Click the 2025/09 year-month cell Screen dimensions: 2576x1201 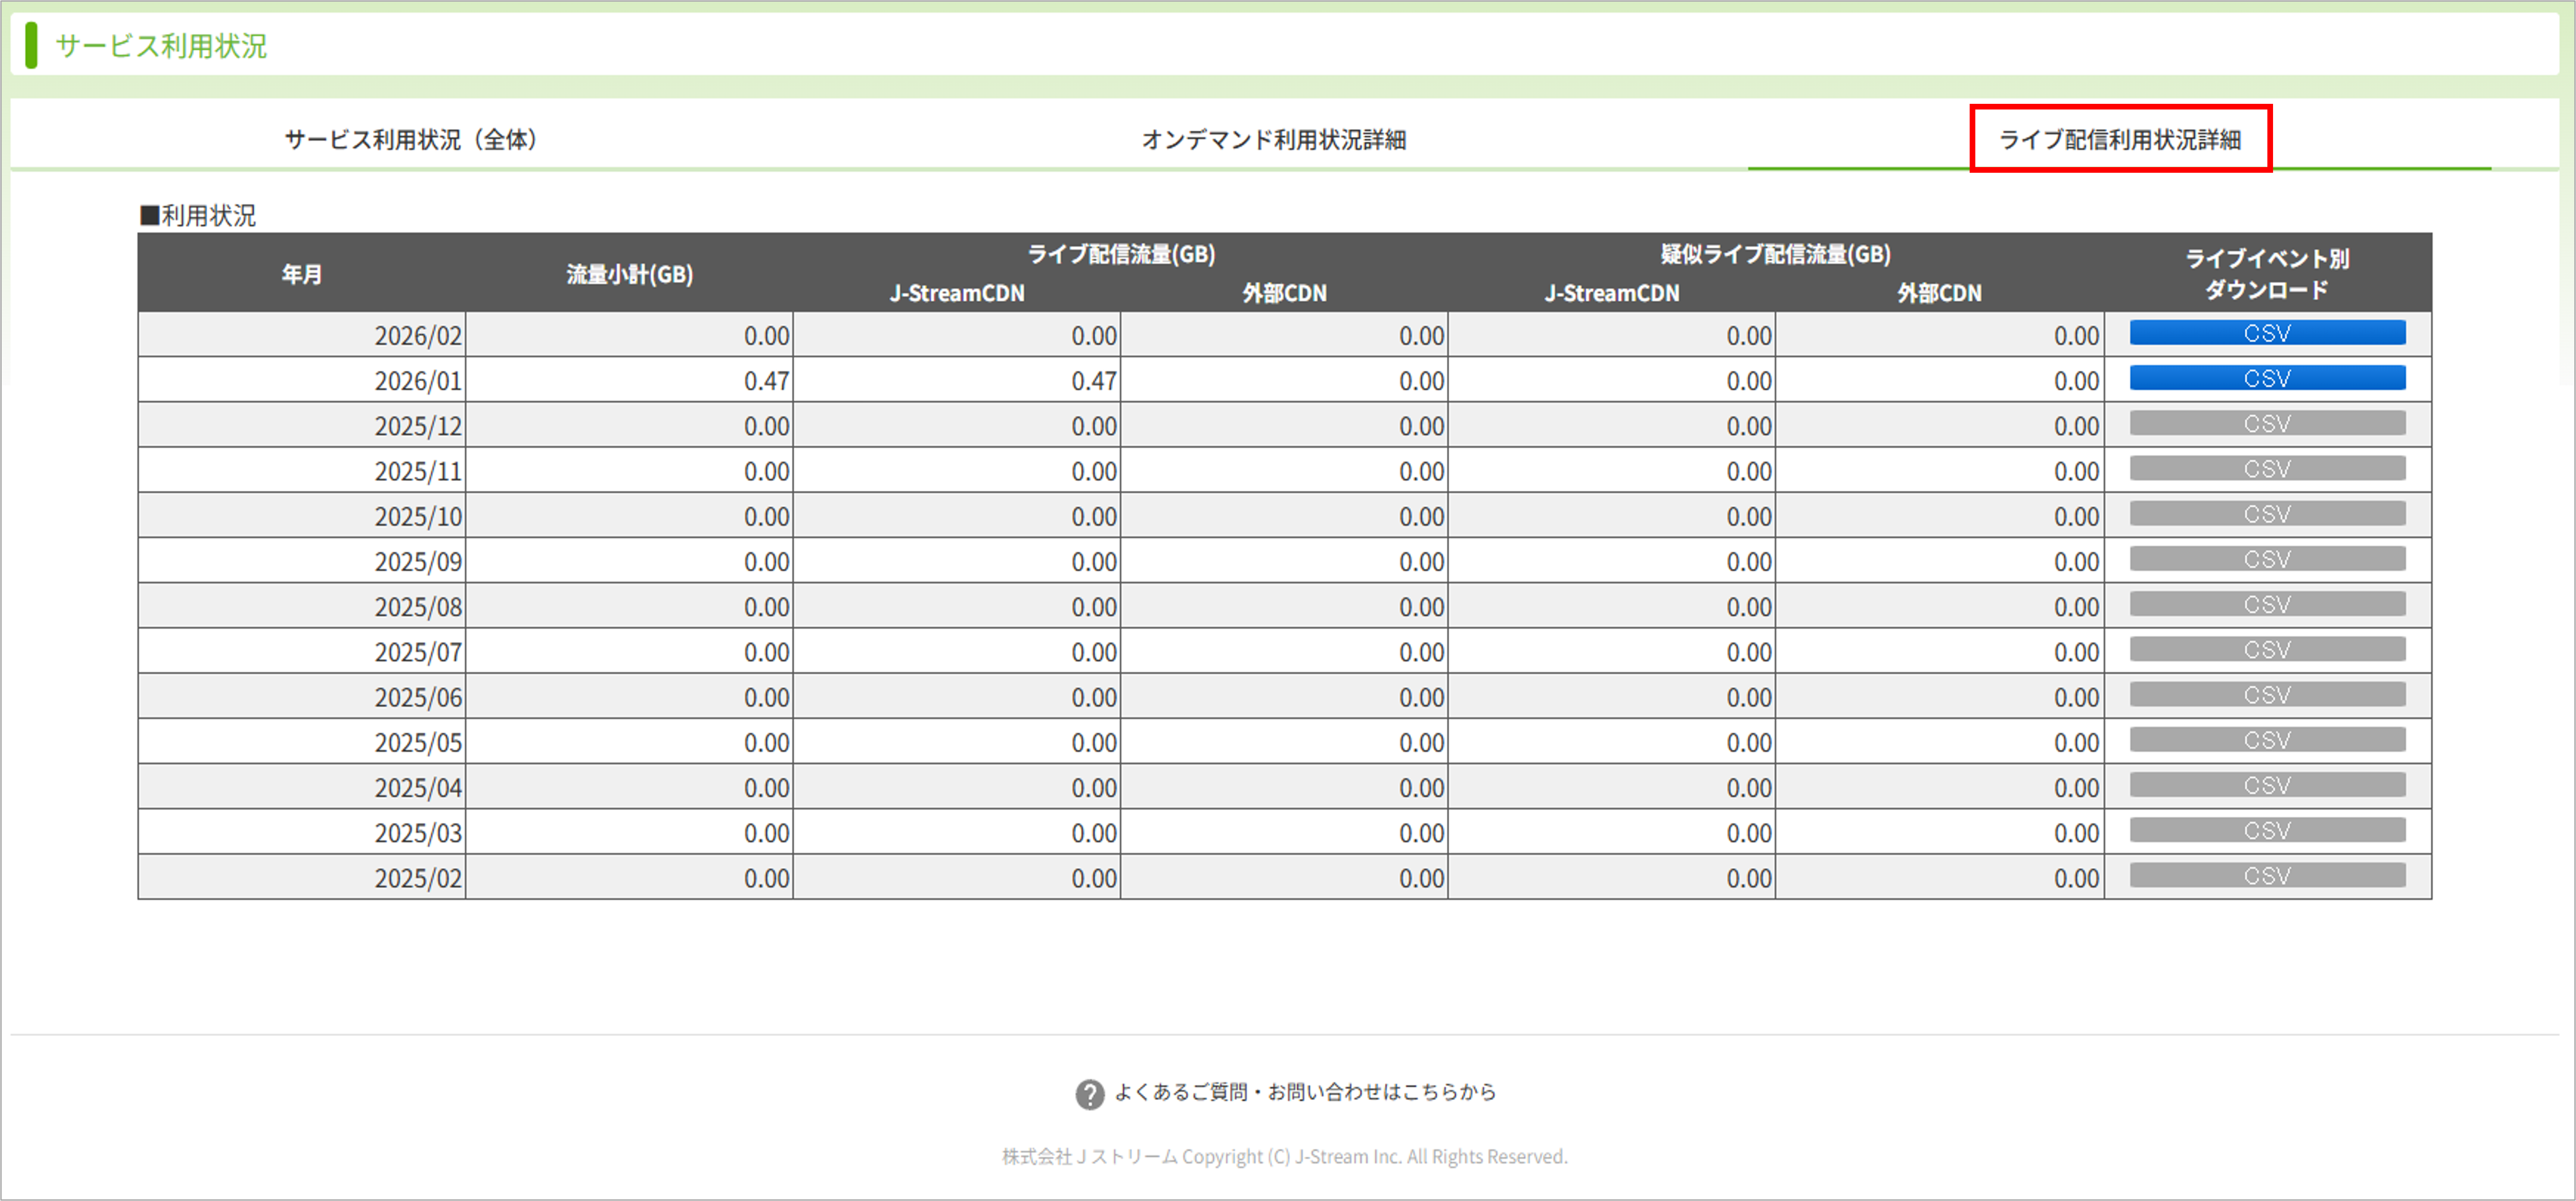point(302,561)
